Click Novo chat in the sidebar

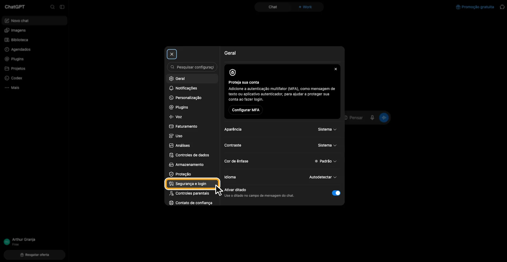[x=35, y=21]
